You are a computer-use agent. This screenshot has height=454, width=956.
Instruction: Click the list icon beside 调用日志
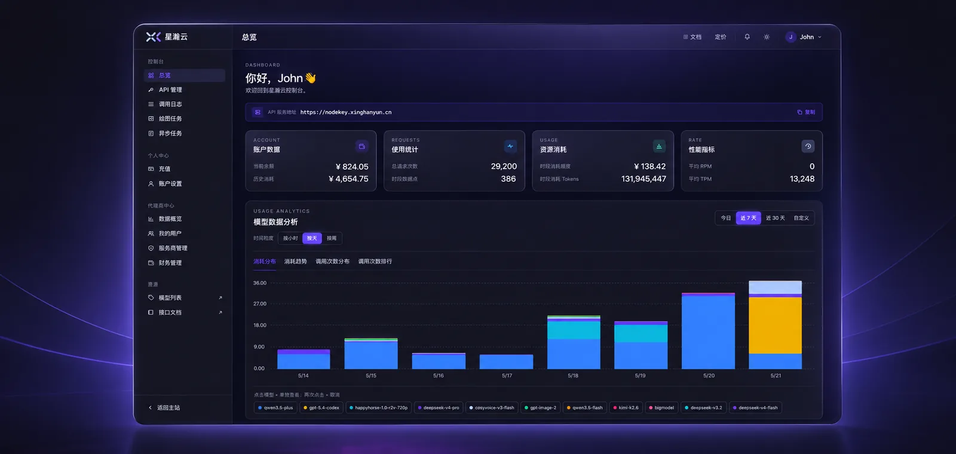pos(151,104)
